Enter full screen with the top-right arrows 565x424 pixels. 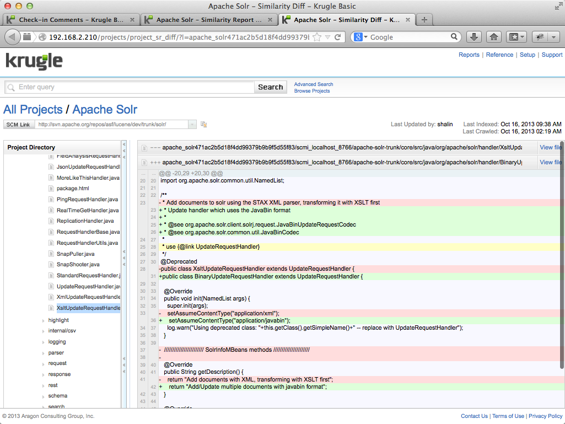558,6
